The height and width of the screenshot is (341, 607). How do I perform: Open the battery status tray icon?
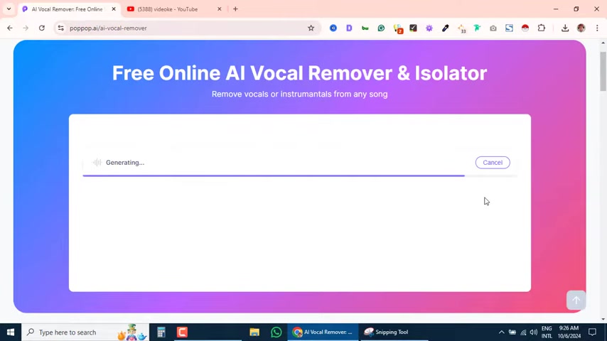(512, 332)
